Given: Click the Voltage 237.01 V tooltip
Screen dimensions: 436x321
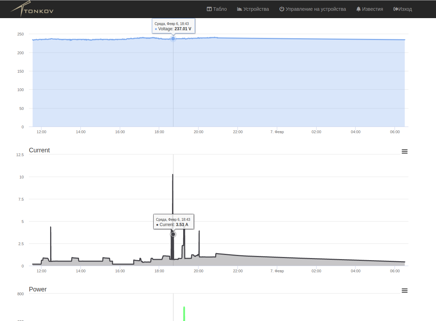Looking at the screenshot, I should [173, 26].
